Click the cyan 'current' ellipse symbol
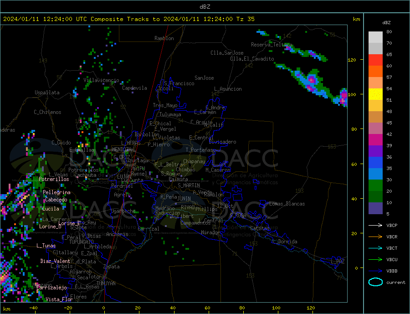Viewport: 410px width, 314px height. pyautogui.click(x=375, y=282)
